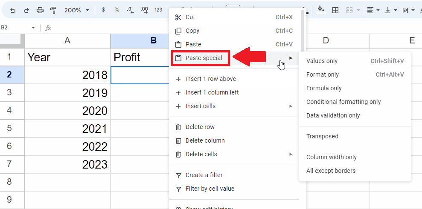Click cell containing 2018

pos(67,74)
